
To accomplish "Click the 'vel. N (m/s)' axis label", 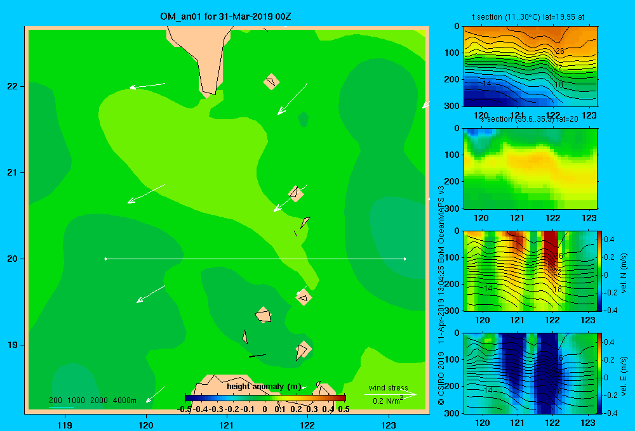I will [x=624, y=273].
